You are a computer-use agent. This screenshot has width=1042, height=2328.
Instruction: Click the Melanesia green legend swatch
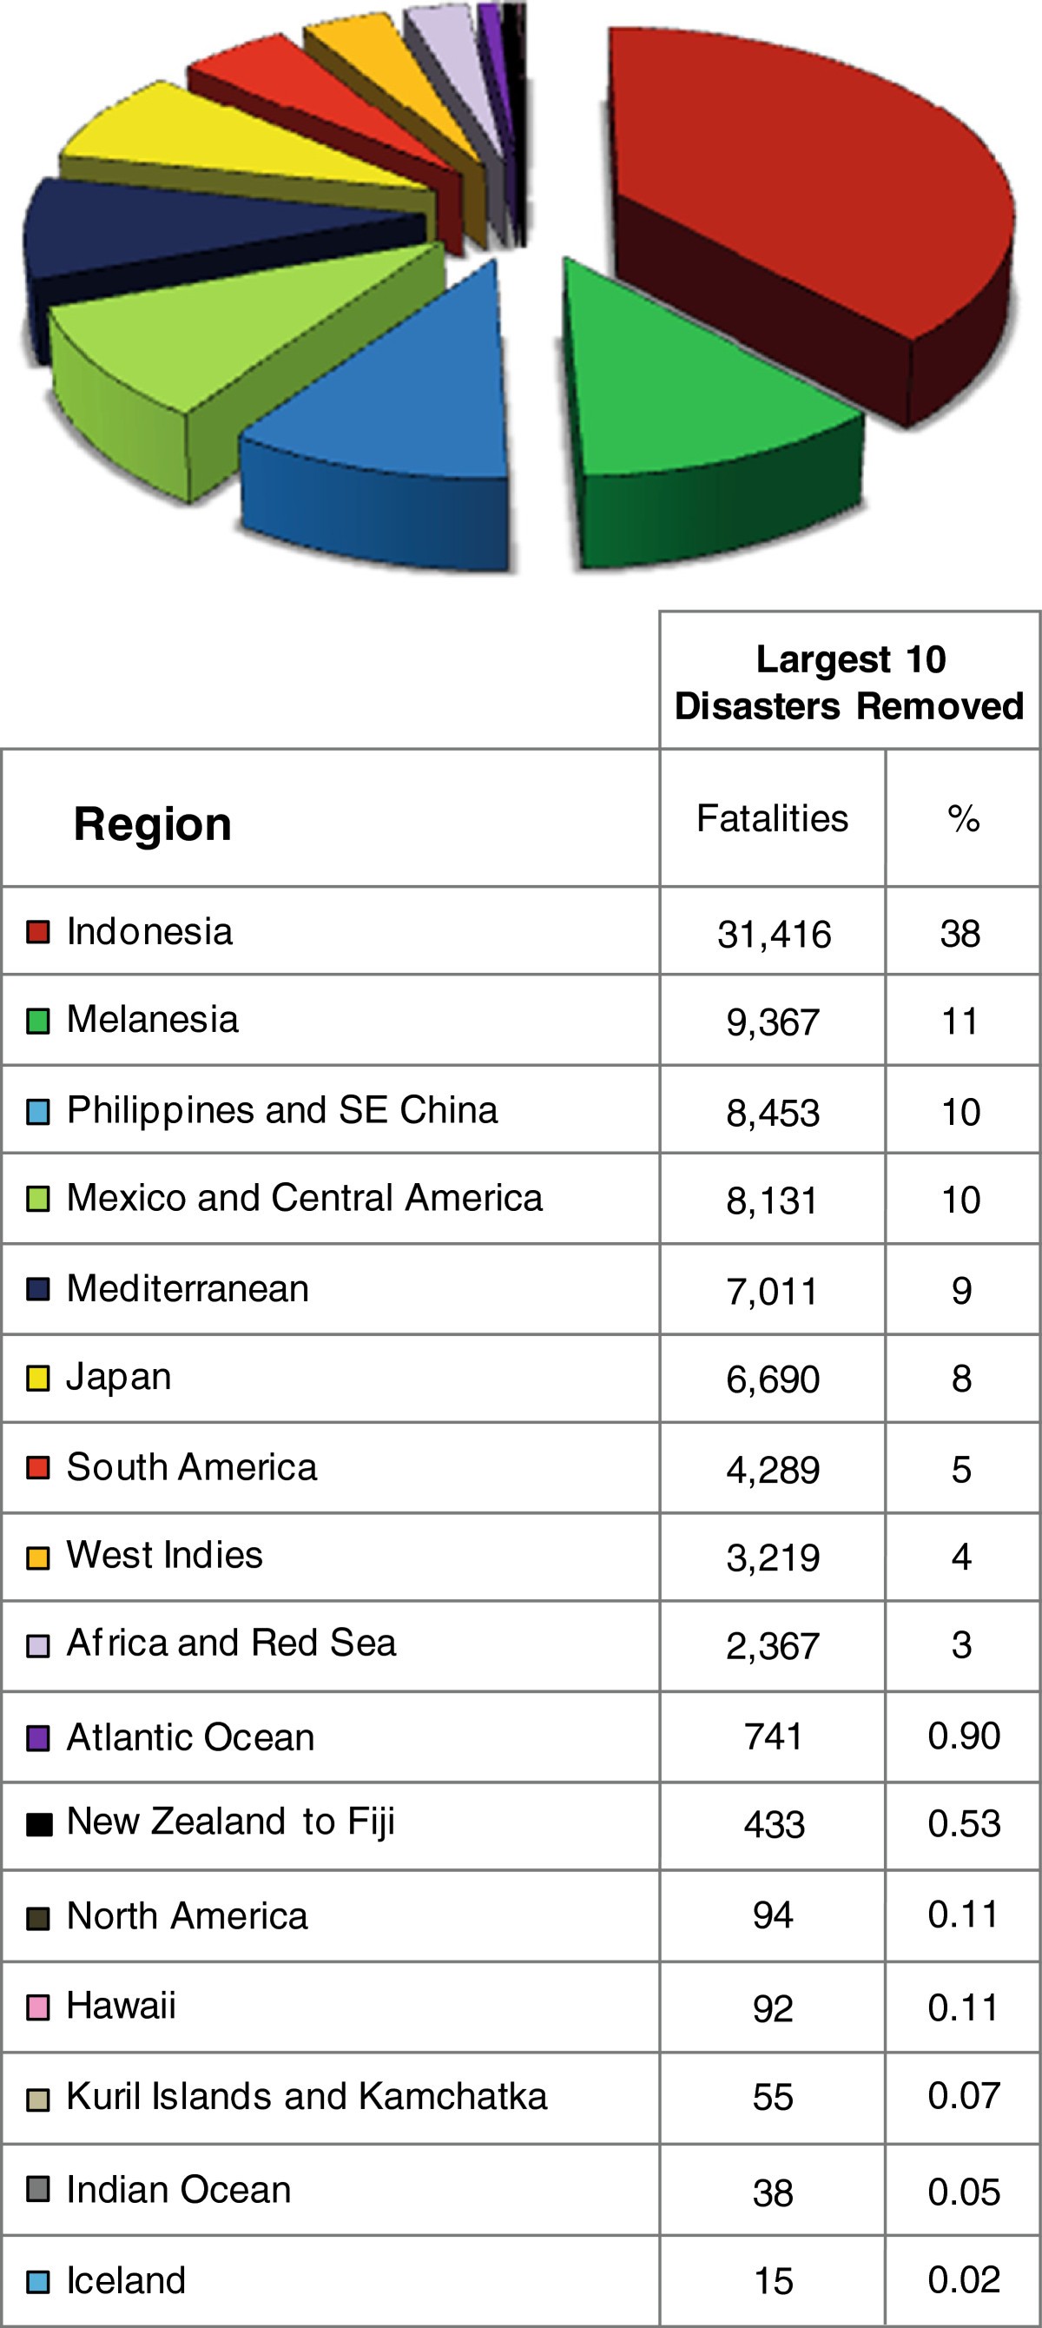[x=37, y=1021]
